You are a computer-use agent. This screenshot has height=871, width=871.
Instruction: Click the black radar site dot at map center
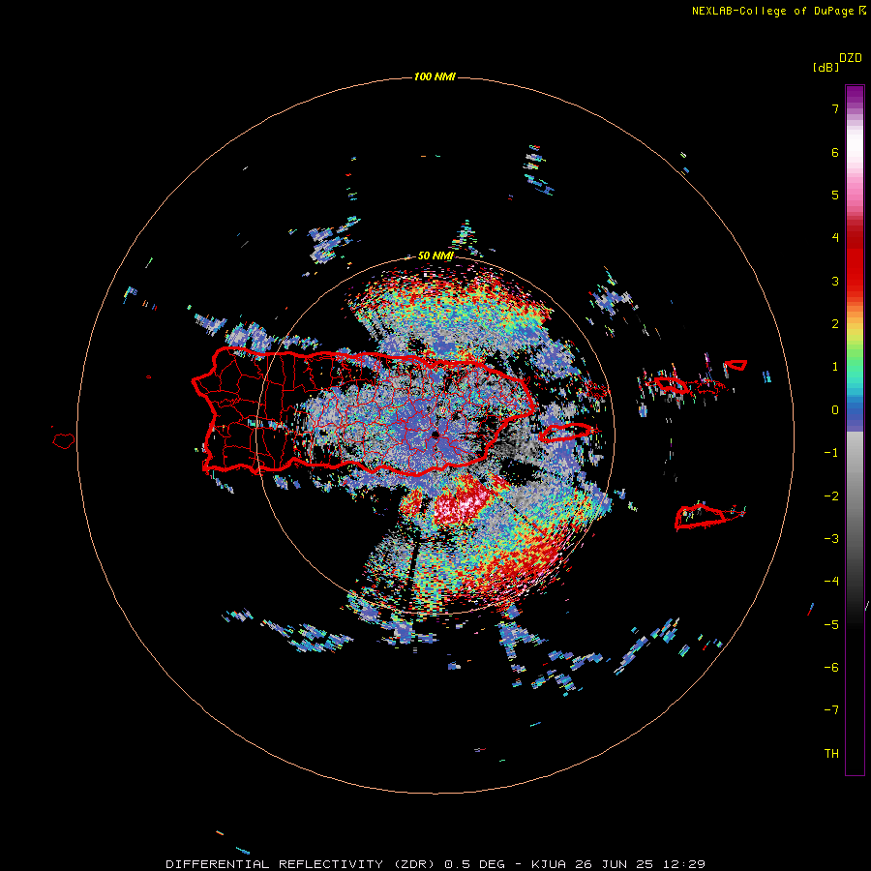click(x=435, y=434)
